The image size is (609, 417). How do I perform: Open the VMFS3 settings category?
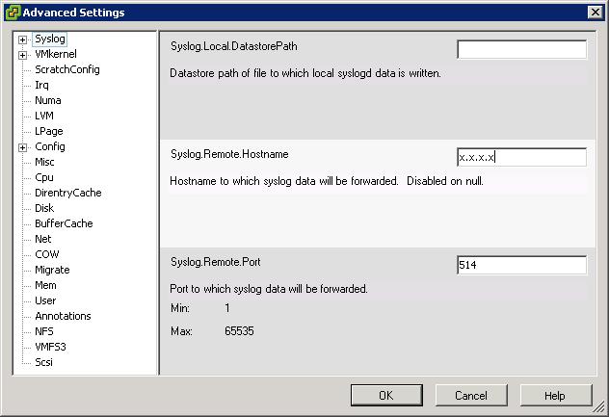click(50, 347)
